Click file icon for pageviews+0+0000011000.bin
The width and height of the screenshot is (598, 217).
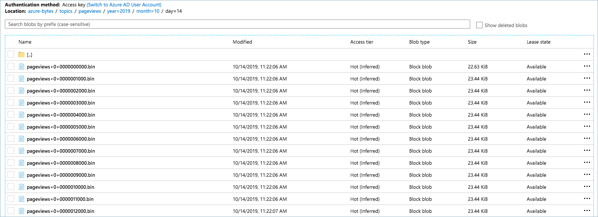(21, 199)
